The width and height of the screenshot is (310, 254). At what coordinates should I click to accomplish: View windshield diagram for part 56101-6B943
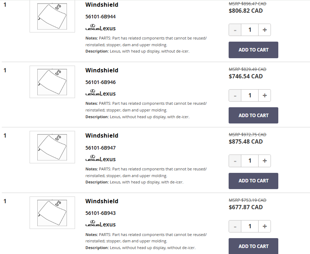[52, 213]
